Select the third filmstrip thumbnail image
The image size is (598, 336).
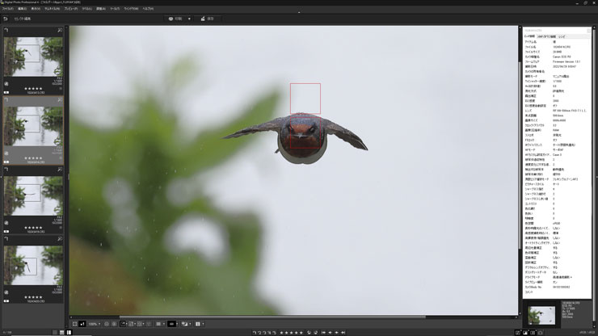34,195
